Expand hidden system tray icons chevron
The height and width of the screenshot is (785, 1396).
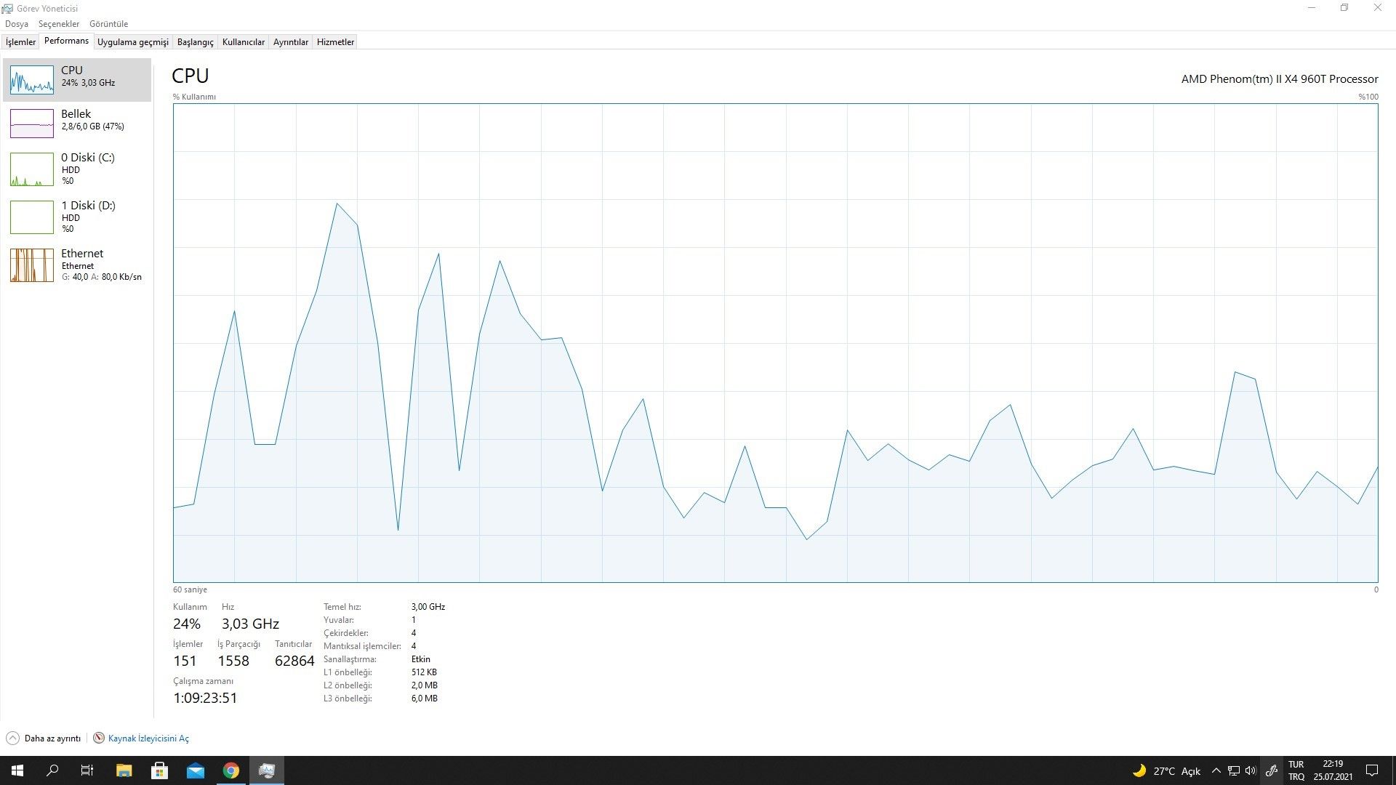[1216, 770]
